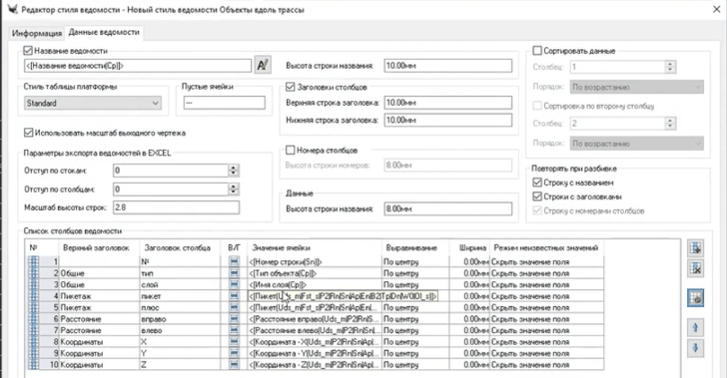This screenshot has height=378, width=727.
Task: Click the table settings icon with gear
Action: [695, 298]
